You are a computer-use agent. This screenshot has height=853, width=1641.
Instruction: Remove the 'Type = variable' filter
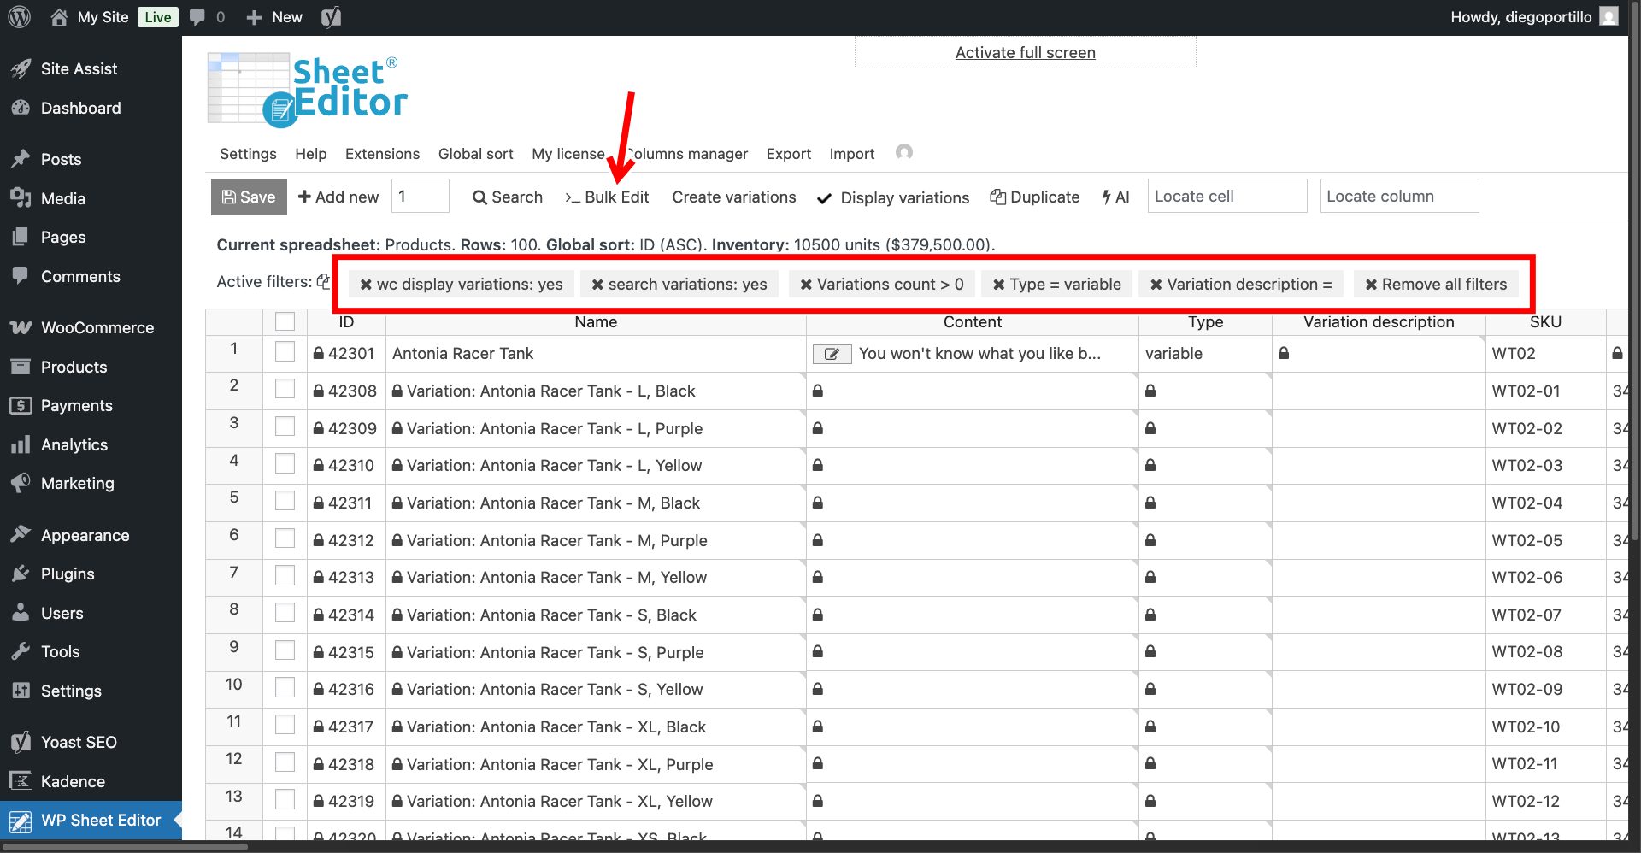998,285
